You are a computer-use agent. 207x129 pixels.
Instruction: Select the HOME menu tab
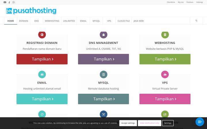pos(11,21)
